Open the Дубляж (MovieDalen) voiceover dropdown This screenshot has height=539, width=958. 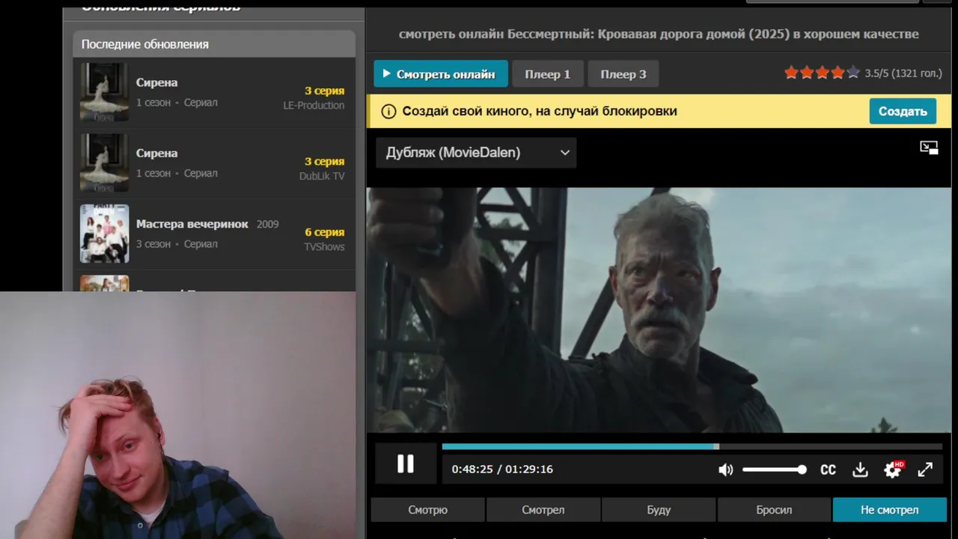tap(476, 153)
